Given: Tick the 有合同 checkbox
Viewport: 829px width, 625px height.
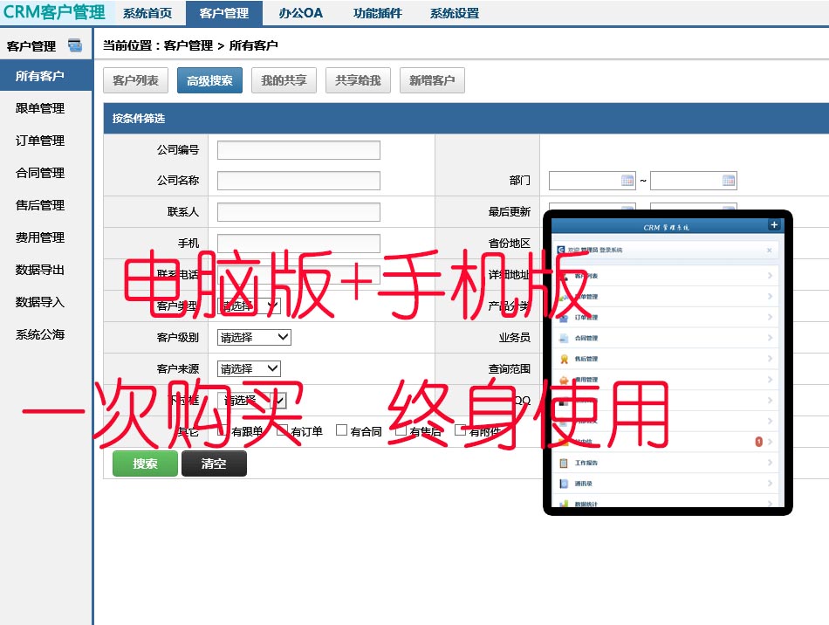Looking at the screenshot, I should [339, 430].
